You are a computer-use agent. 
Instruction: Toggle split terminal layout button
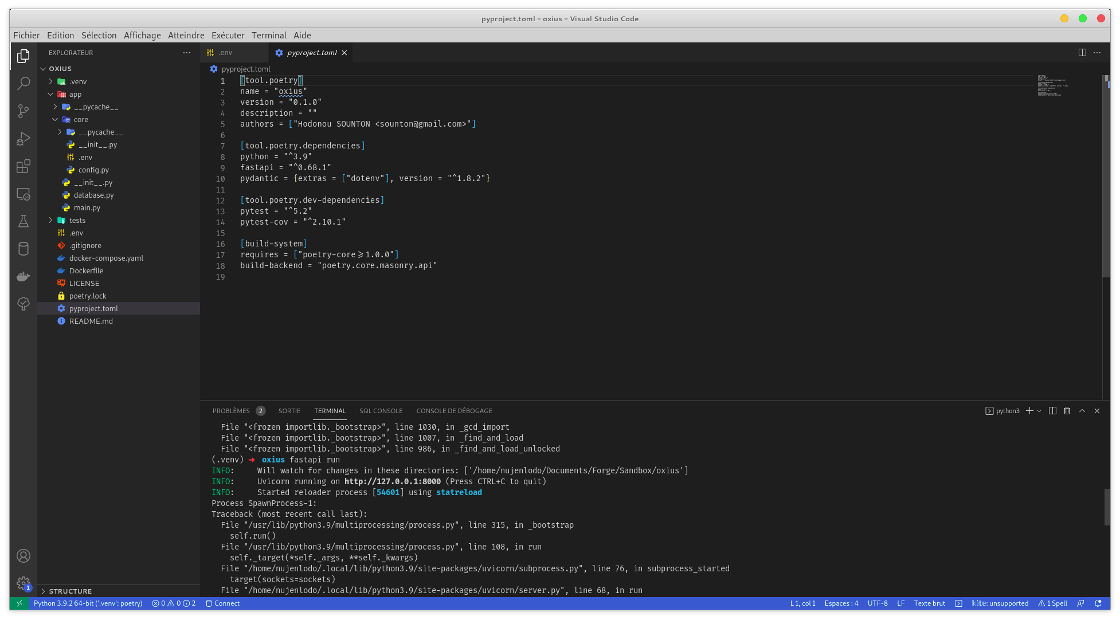[x=1052, y=411]
